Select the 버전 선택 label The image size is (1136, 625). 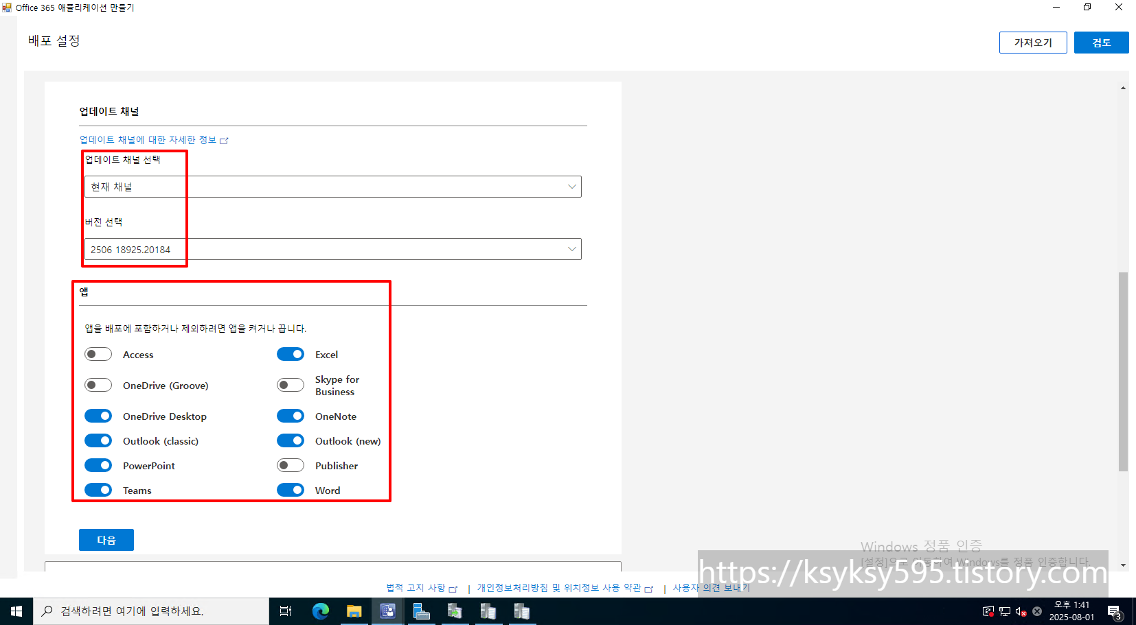(x=104, y=222)
